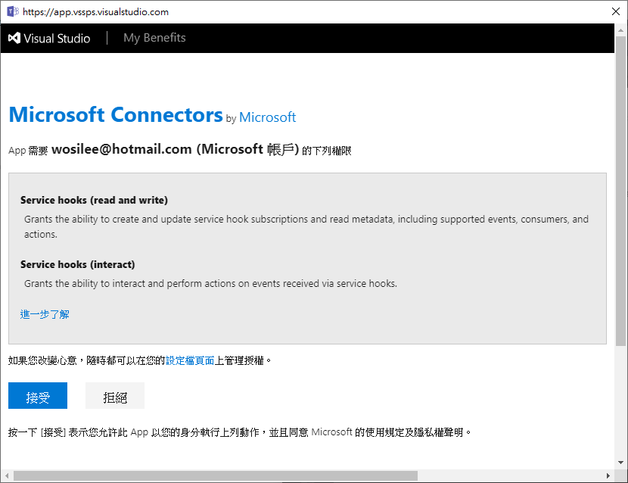This screenshot has width=628, height=483.
Task: Click the 'Grants the ability to interact' description
Action: 210,283
